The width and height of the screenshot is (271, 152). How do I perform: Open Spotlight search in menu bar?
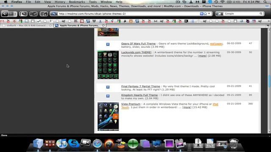265,2
